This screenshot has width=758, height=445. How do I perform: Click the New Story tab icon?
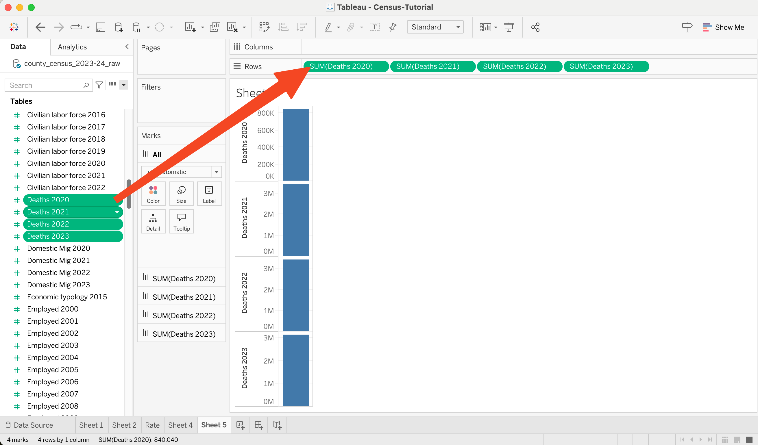(x=277, y=425)
